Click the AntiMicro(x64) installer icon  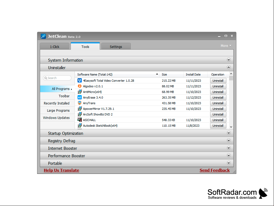point(79,92)
